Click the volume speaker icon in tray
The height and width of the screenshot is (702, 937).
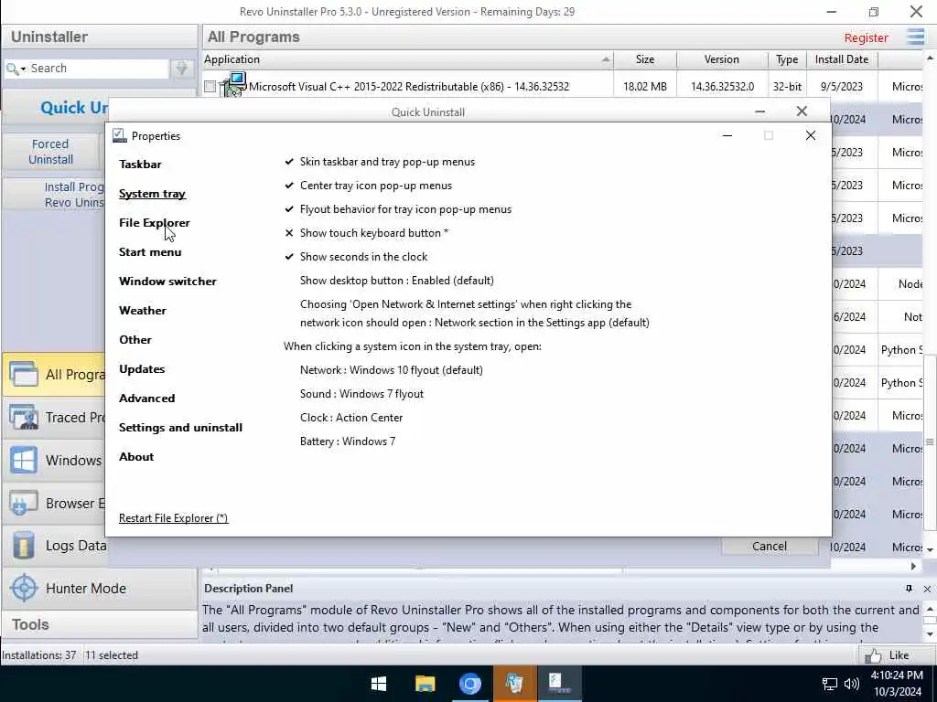tap(852, 684)
